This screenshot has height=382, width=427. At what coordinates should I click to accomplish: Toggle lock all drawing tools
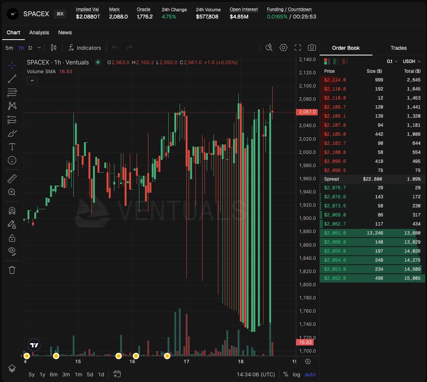12,238
